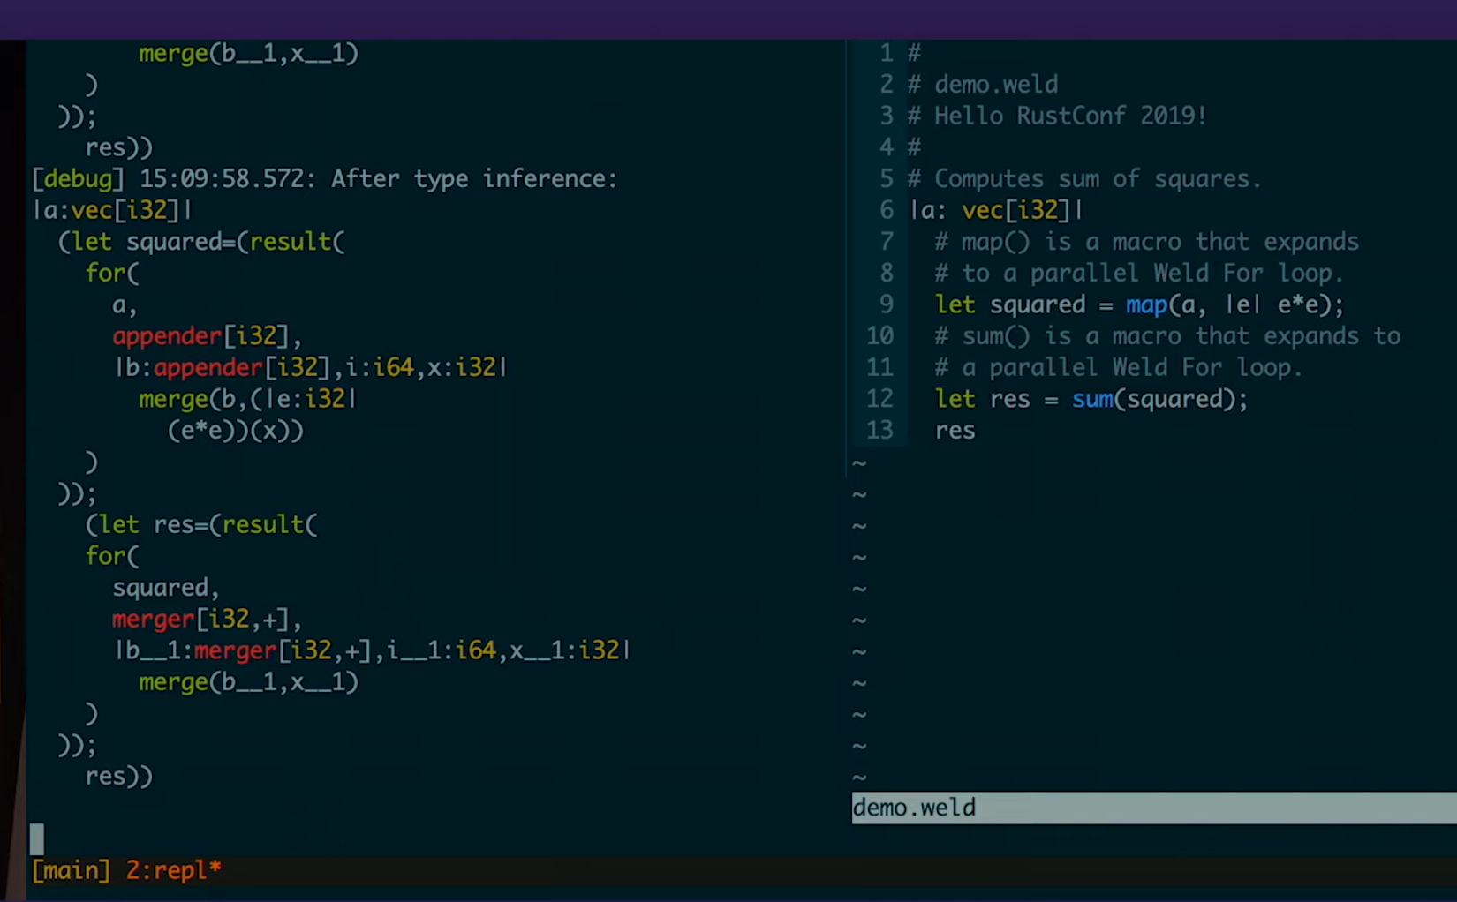Click the comment '# demo.weld' on line 2

[x=983, y=85]
